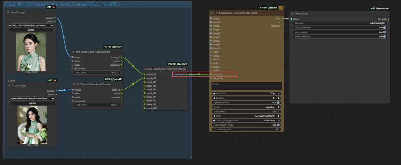Click right arrow on duration widget
The height and width of the screenshot is (165, 401).
pos(279,98)
